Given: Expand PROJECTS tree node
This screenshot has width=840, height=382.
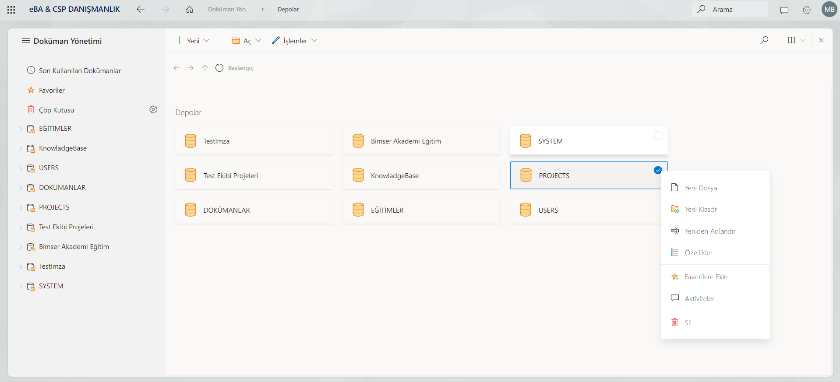Looking at the screenshot, I should point(21,208).
